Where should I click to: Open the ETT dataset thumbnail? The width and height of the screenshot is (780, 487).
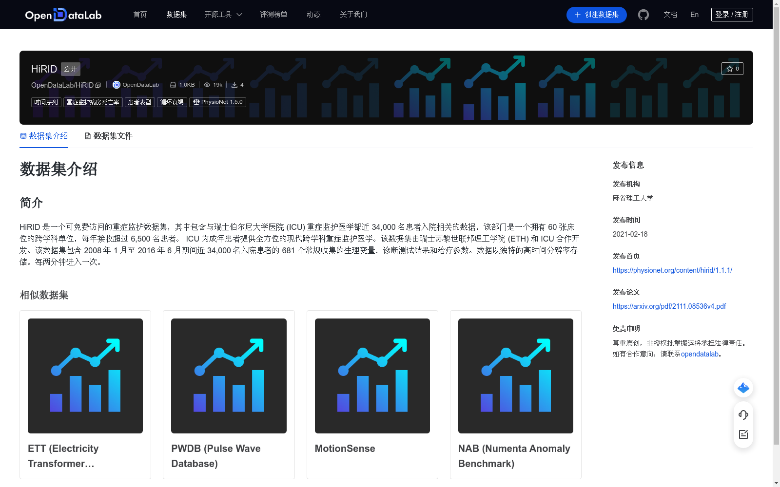pos(85,376)
